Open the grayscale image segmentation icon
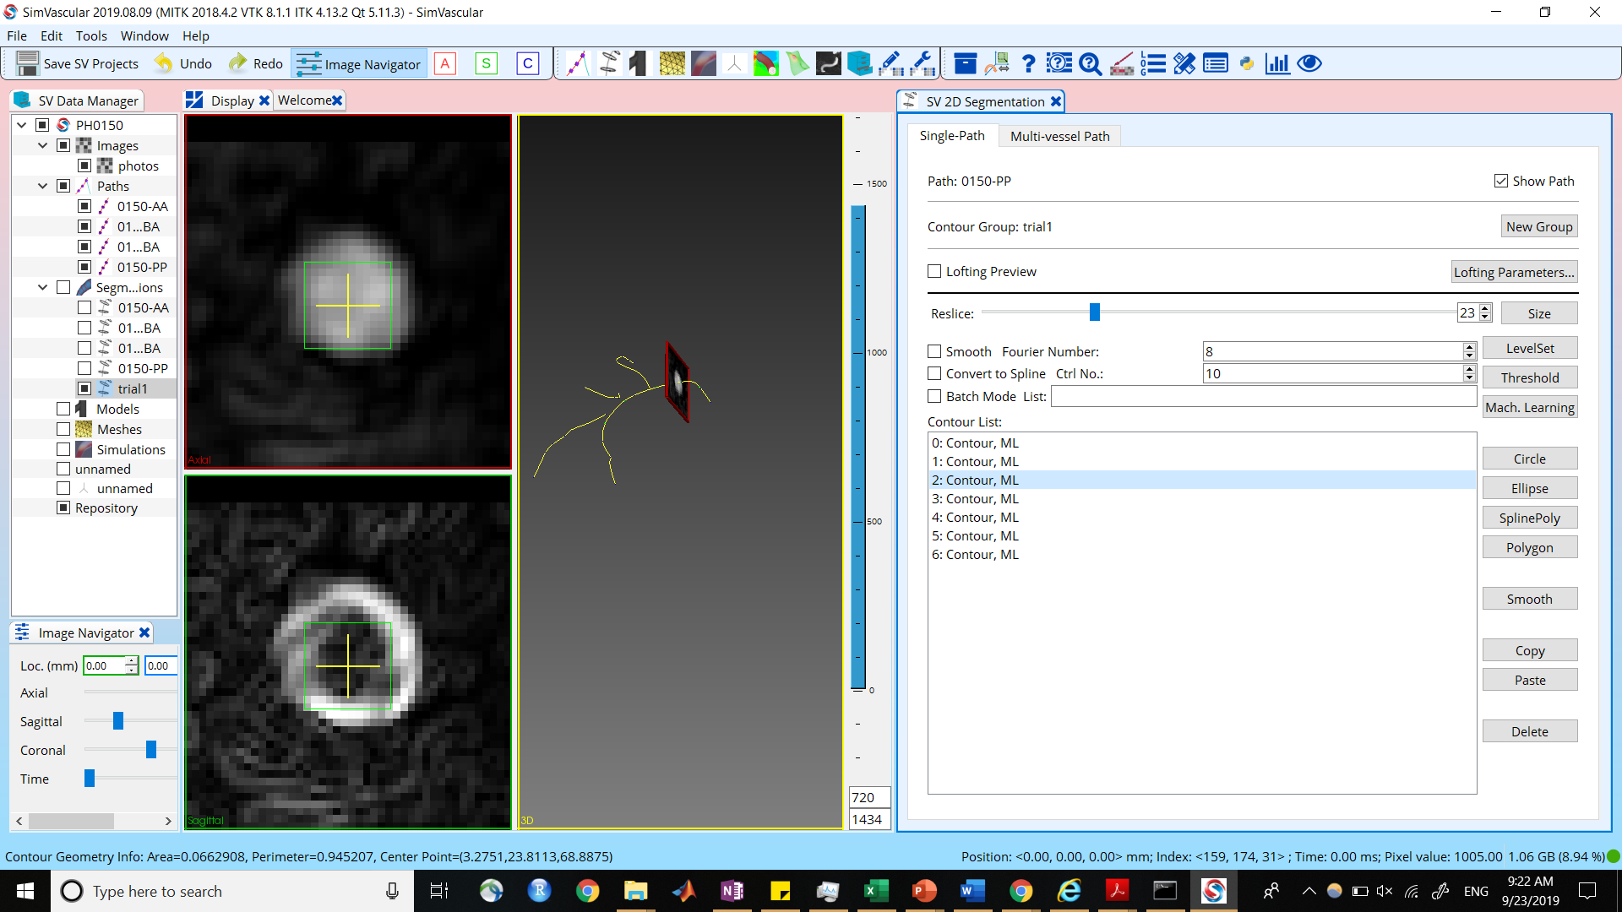The width and height of the screenshot is (1622, 912). pyautogui.click(x=829, y=63)
